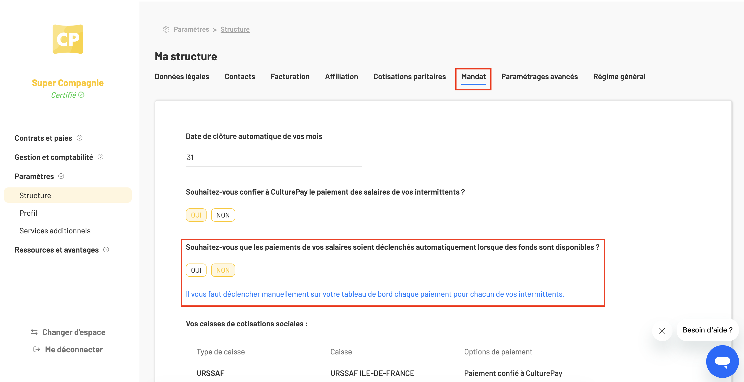Dismiss the Besoin d'aide popup with X
744x382 pixels.
click(662, 331)
